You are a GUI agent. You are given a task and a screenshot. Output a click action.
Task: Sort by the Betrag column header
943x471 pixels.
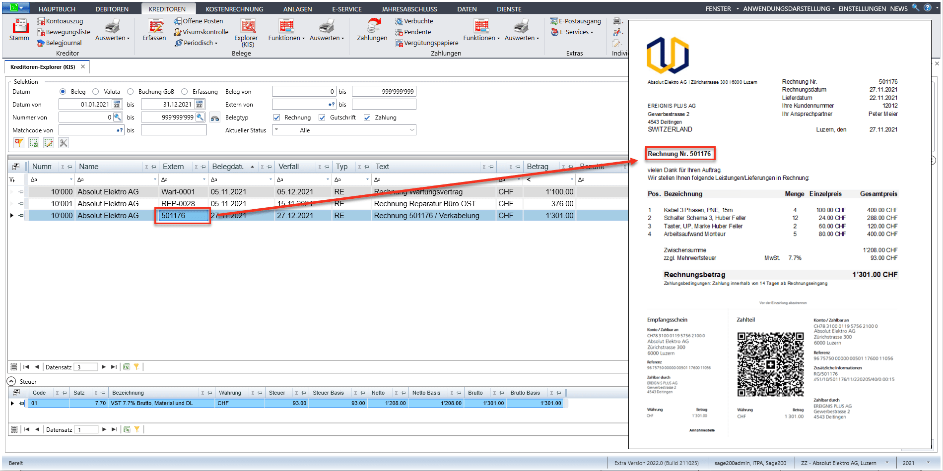[538, 167]
